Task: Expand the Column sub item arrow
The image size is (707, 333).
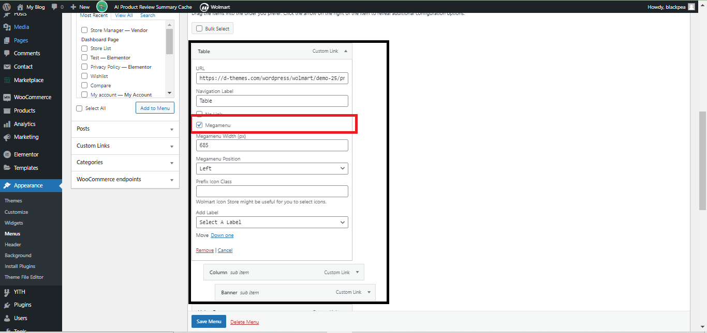Action: [x=357, y=273]
